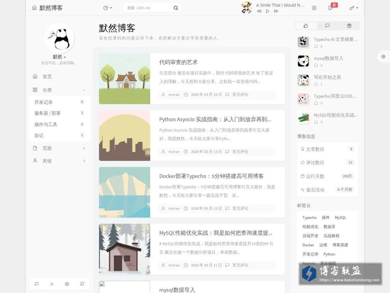Expand the 友链 sidebar menu
This screenshot has height=293, width=390.
tap(59, 161)
